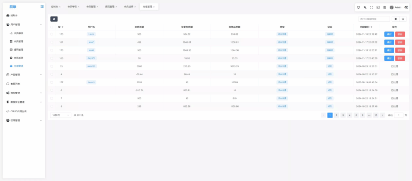Click the trash clear-cache icon in header
412x181 pixels.
coord(384,7)
